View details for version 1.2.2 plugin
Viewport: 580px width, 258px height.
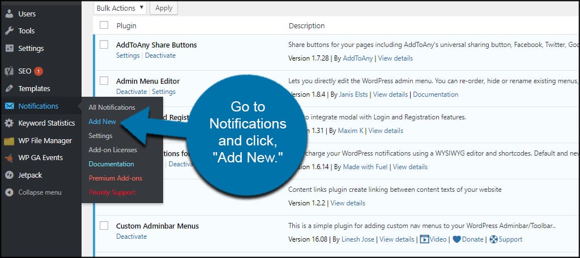coord(348,203)
